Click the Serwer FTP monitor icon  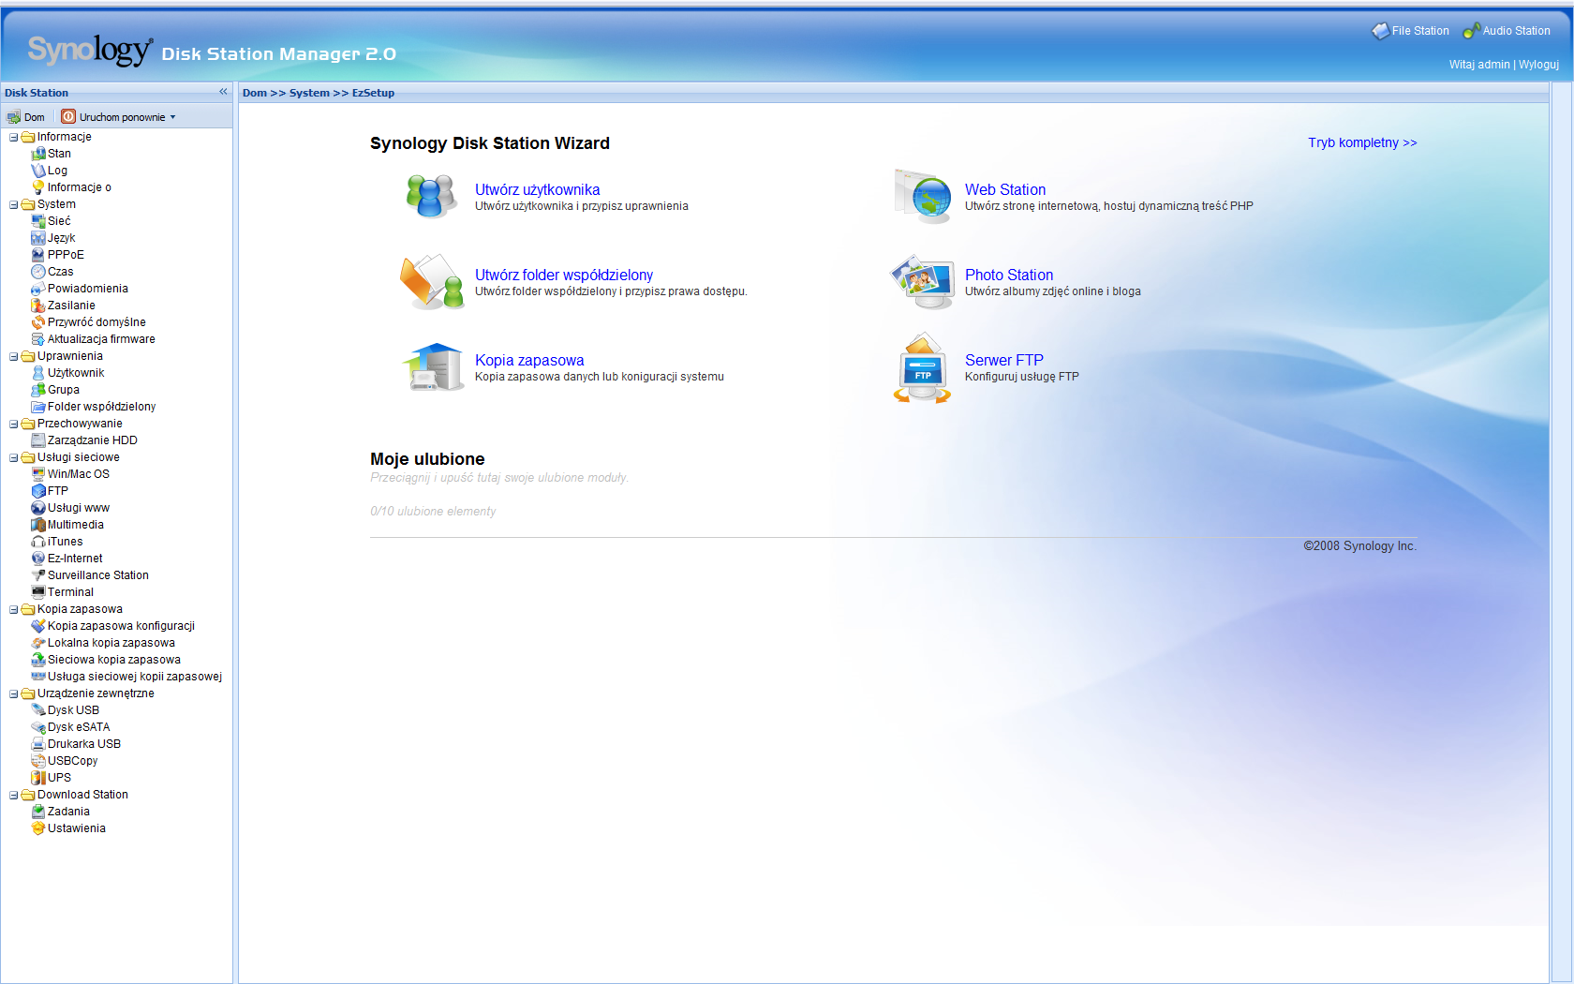[923, 367]
